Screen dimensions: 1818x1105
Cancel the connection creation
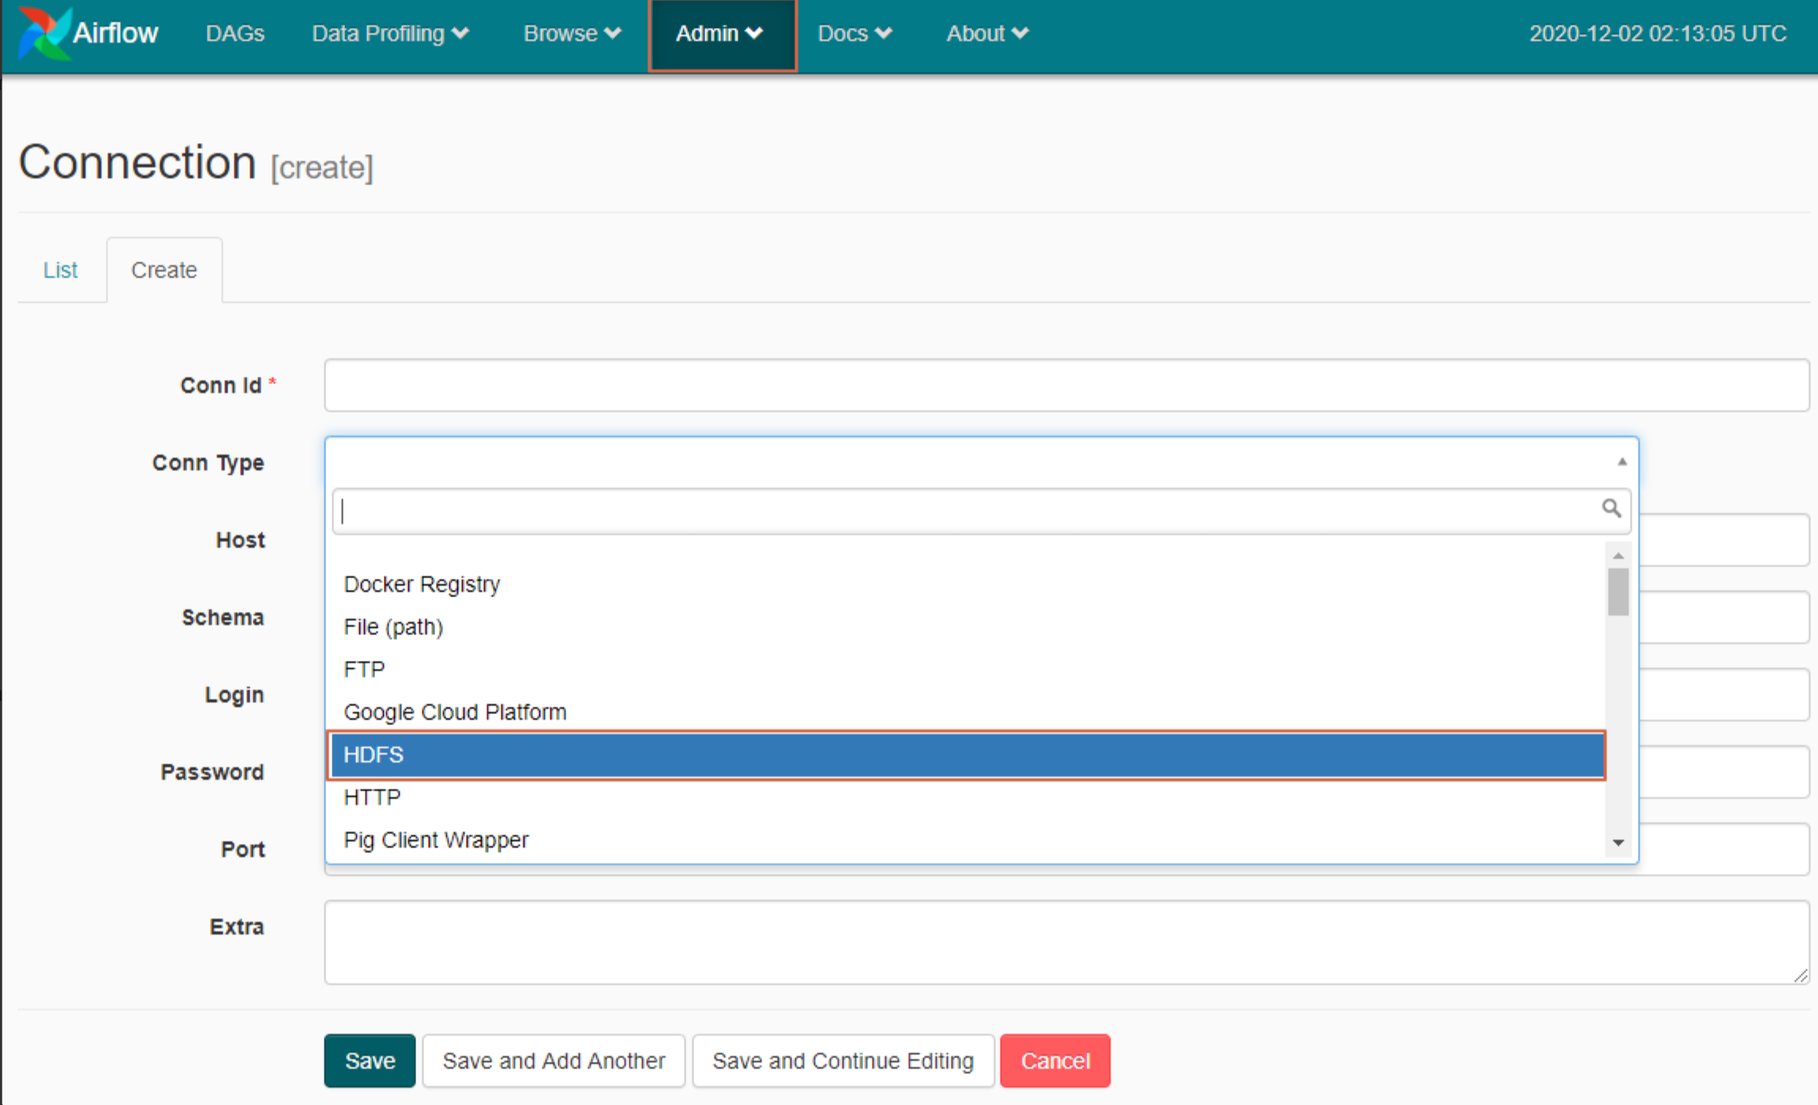(x=1054, y=1061)
